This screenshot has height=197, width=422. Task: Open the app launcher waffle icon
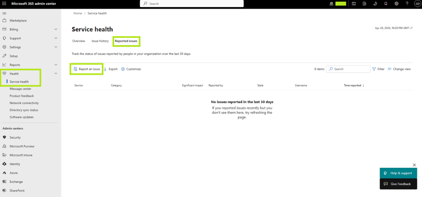tap(4, 3)
